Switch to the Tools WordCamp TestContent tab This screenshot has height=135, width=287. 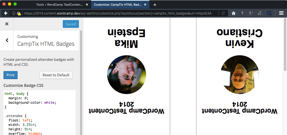(59, 5)
